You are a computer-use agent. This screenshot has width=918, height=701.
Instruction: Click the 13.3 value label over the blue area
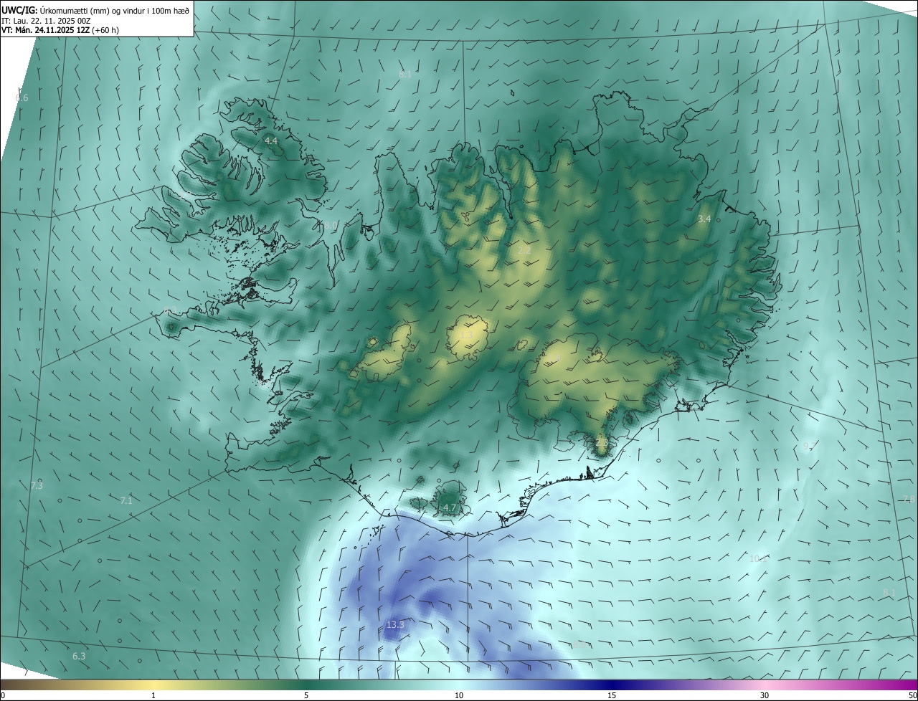[x=395, y=625]
